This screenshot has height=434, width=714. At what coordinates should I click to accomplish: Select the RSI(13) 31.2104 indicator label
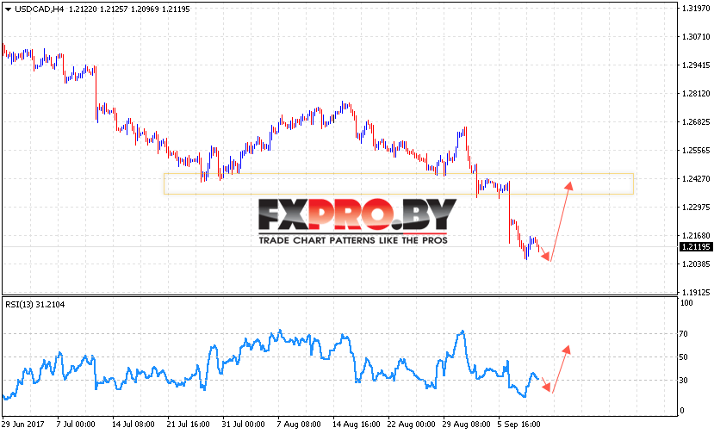(x=35, y=305)
